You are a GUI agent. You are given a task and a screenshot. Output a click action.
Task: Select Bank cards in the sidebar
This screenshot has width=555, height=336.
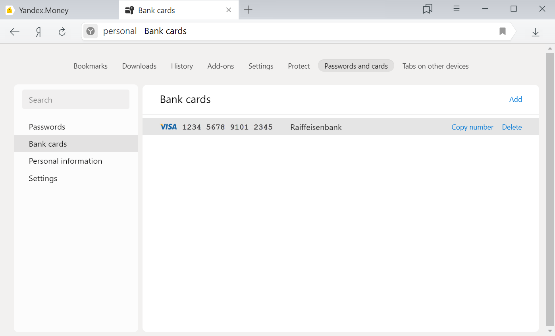[x=76, y=144]
